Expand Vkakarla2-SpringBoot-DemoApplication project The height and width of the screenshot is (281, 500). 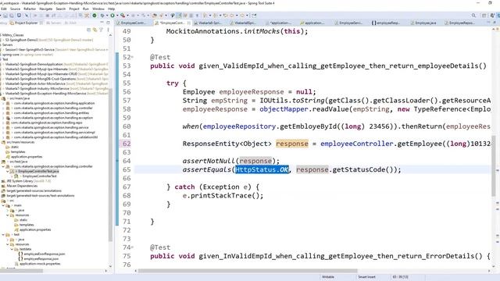tap(2, 64)
